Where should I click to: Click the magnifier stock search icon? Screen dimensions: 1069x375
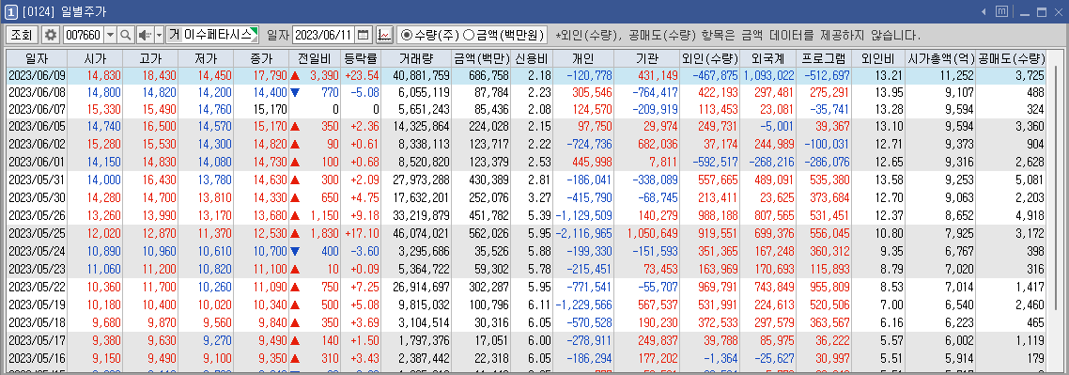[126, 34]
